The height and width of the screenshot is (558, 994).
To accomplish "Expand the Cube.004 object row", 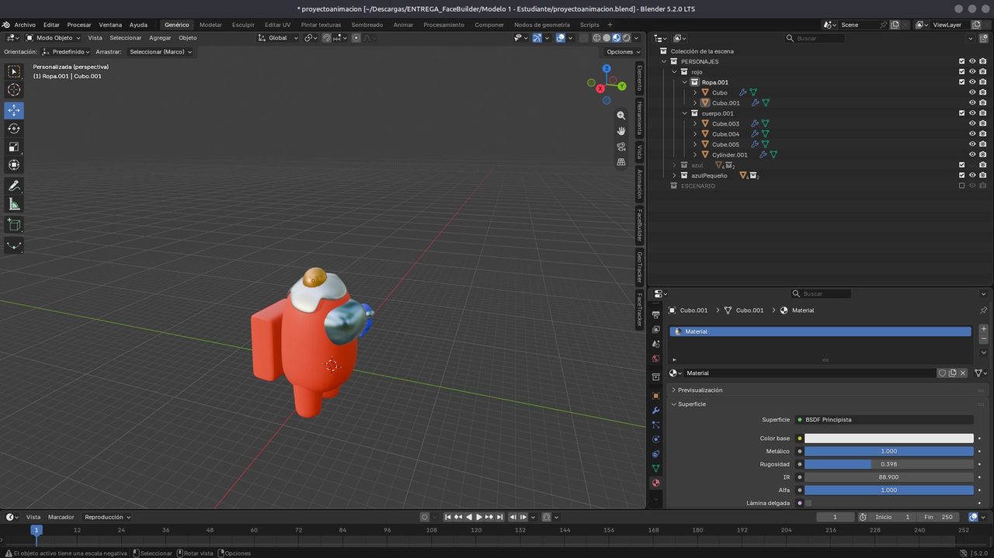I will 695,134.
